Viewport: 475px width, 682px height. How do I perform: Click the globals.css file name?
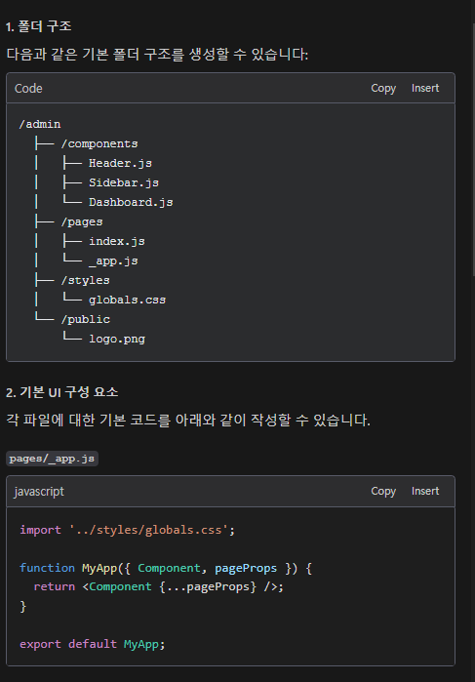tap(128, 301)
